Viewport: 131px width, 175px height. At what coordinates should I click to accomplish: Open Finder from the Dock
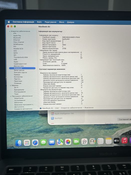pyautogui.click(x=18, y=143)
